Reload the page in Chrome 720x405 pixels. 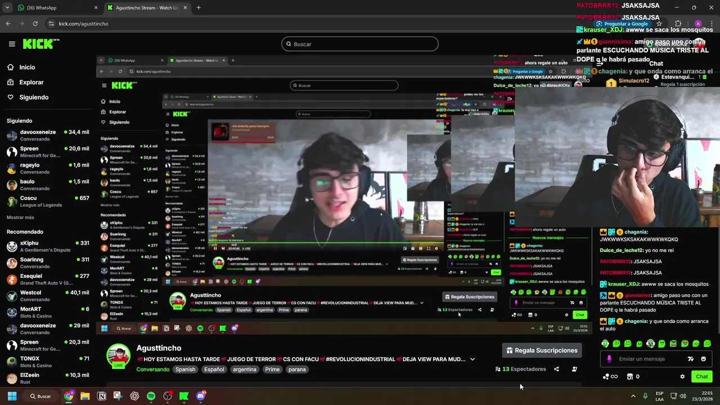35,24
